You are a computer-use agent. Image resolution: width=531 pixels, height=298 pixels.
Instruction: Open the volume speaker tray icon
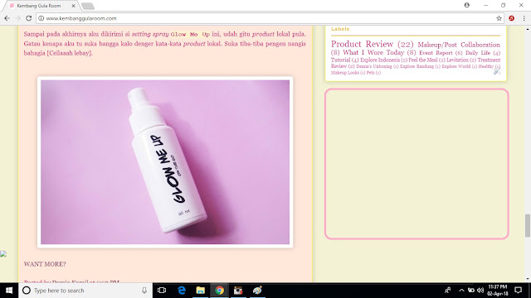click(480, 291)
